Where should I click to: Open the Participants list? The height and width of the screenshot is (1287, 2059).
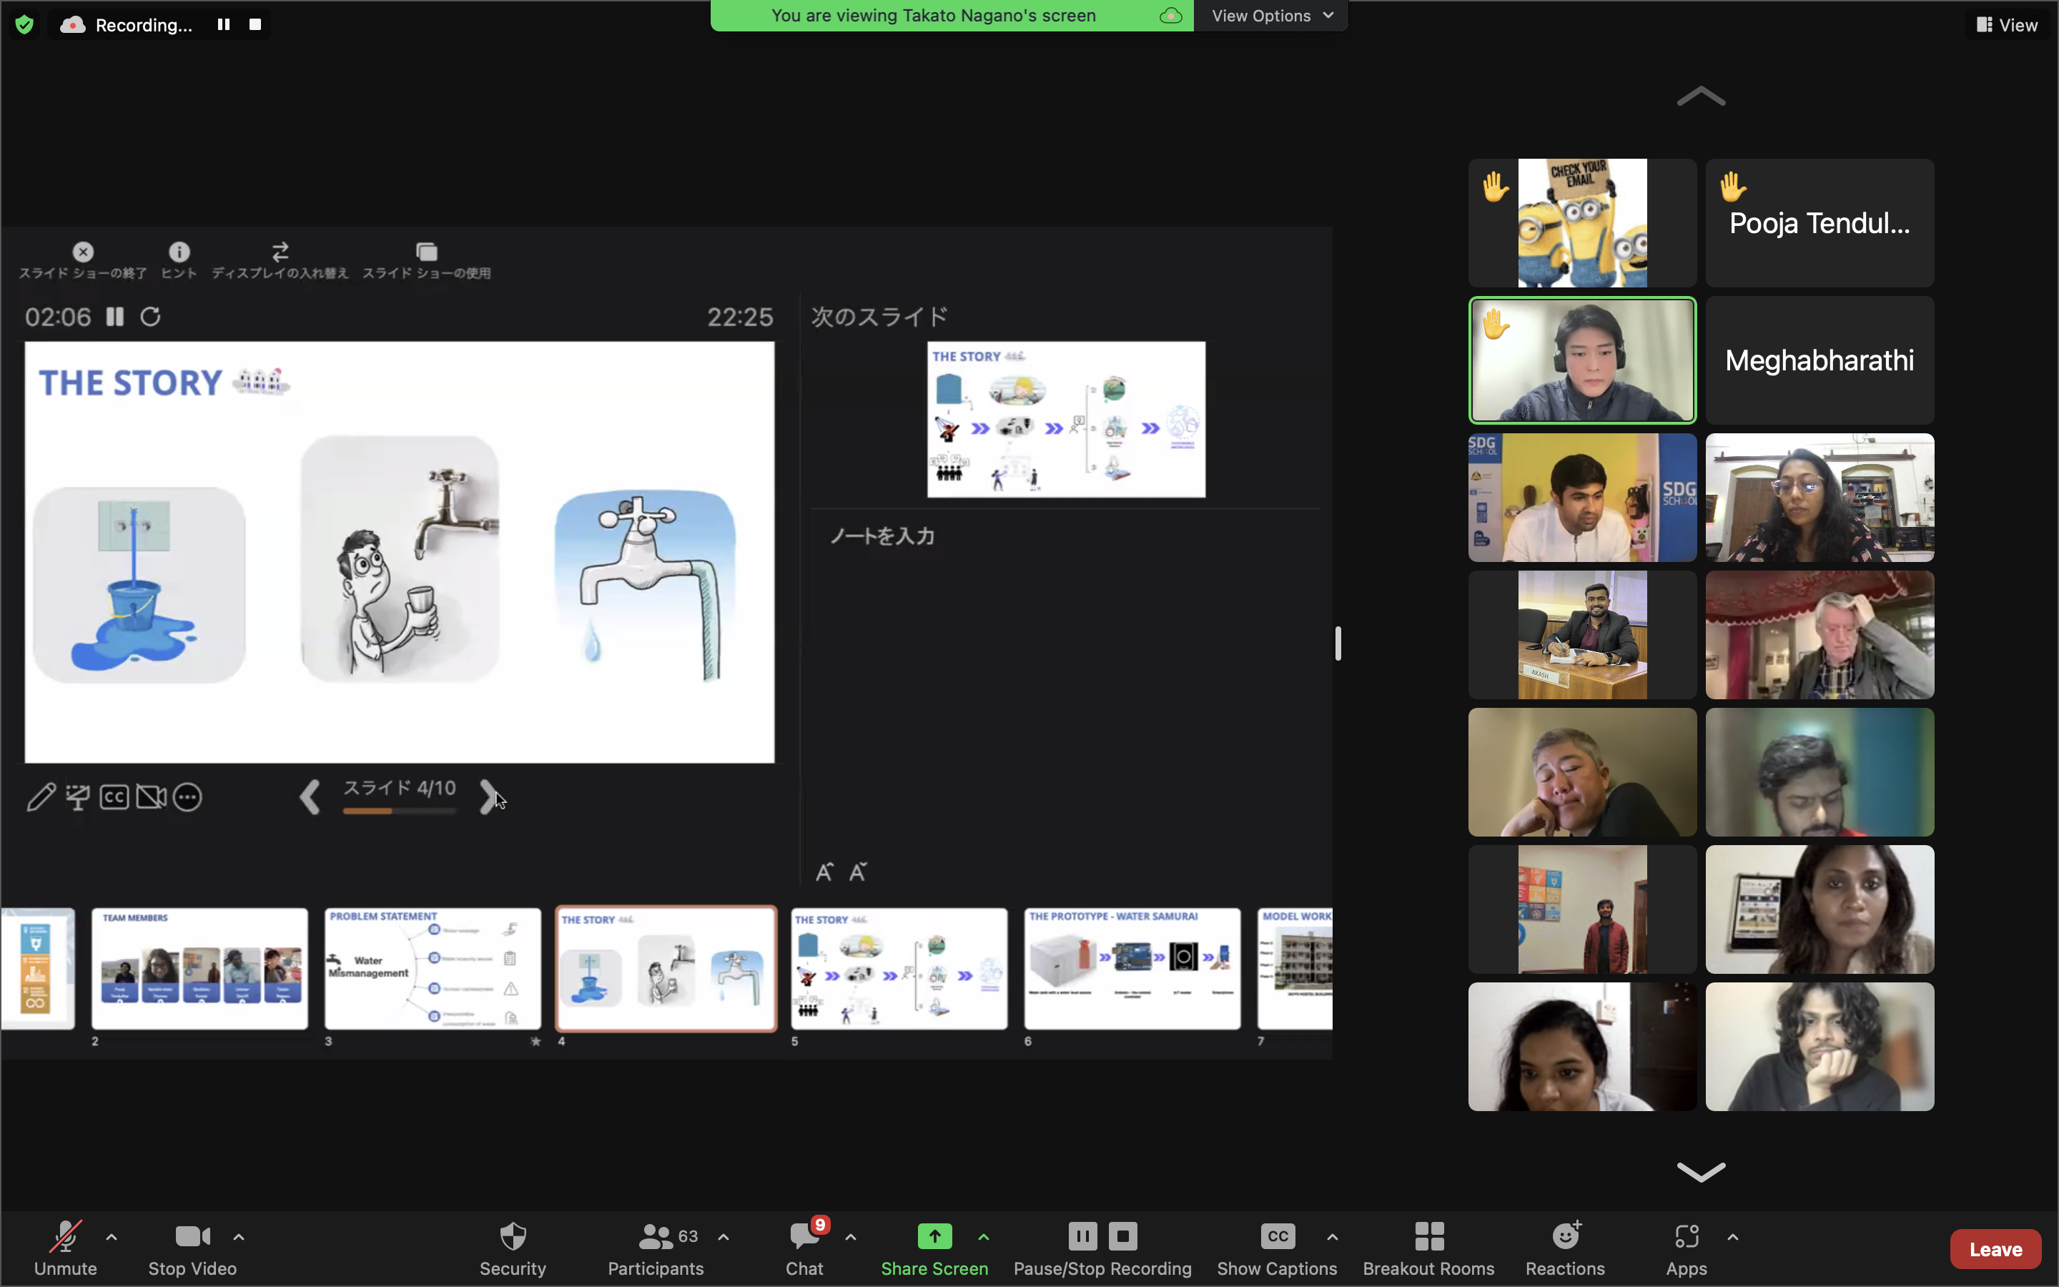coord(655,1248)
